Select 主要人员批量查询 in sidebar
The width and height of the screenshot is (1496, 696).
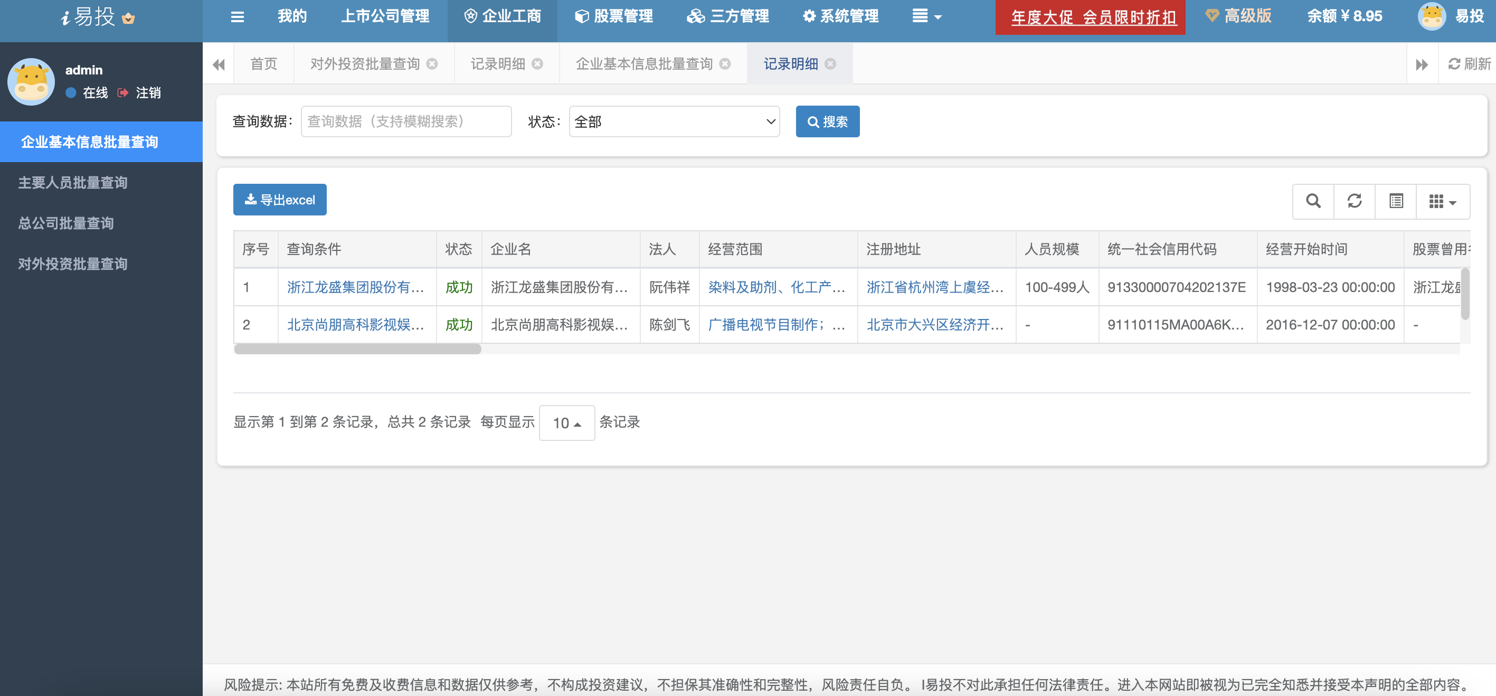[x=73, y=182]
